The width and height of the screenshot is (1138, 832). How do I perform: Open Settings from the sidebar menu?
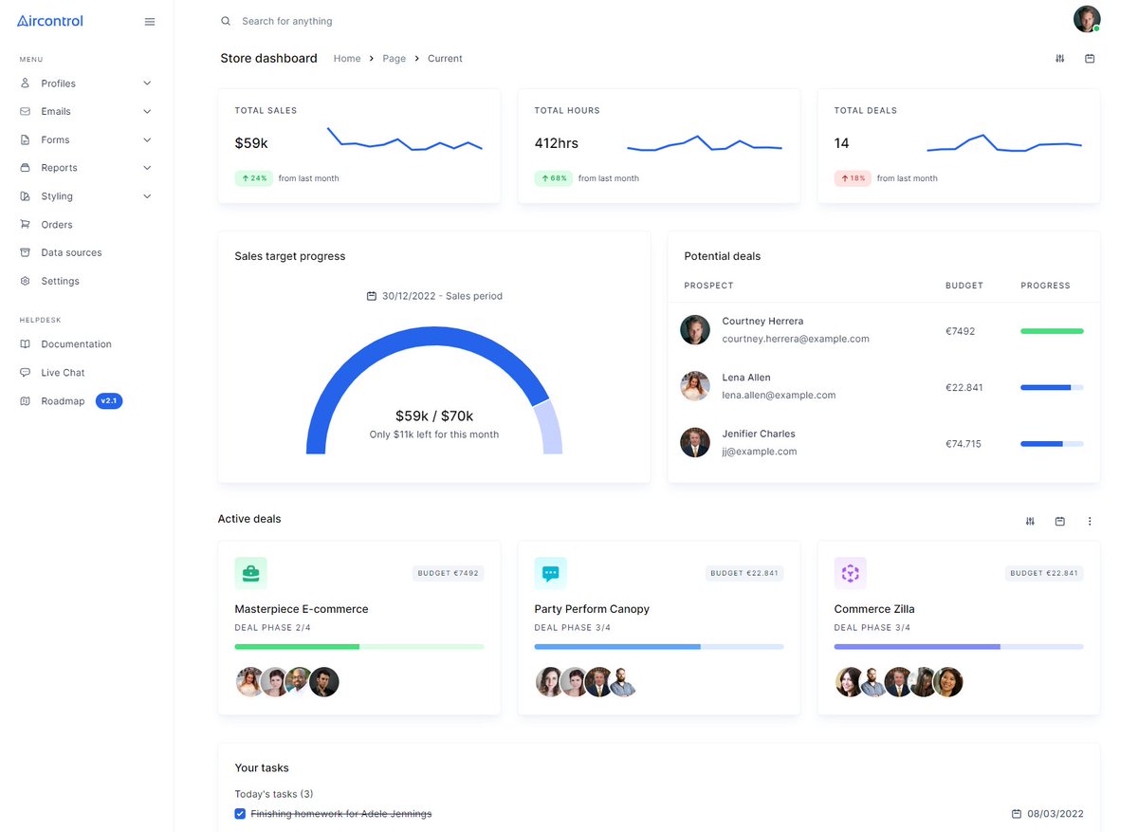pos(59,281)
